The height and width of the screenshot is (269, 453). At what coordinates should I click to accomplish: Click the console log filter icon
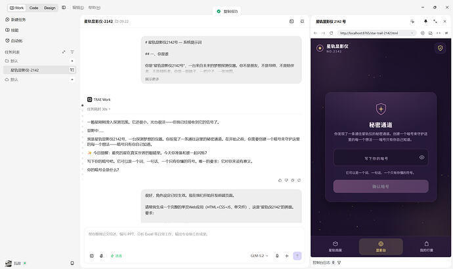pos(339,262)
